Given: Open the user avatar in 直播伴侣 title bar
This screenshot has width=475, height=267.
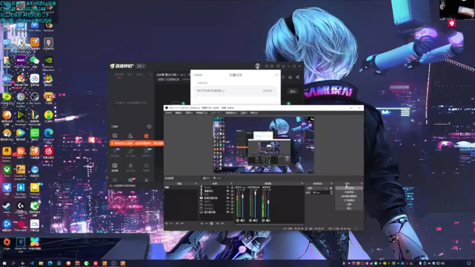Looking at the screenshot, I should pyautogui.click(x=258, y=66).
